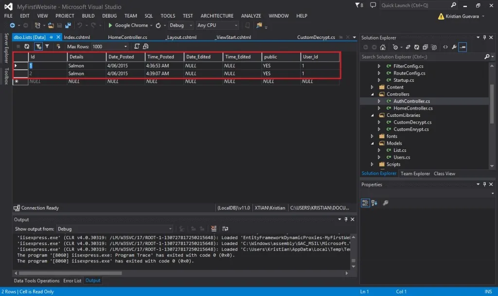Image resolution: width=498 pixels, height=296 pixels.
Task: Click the Open File folder icon
Action: pyautogui.click(x=51, y=25)
